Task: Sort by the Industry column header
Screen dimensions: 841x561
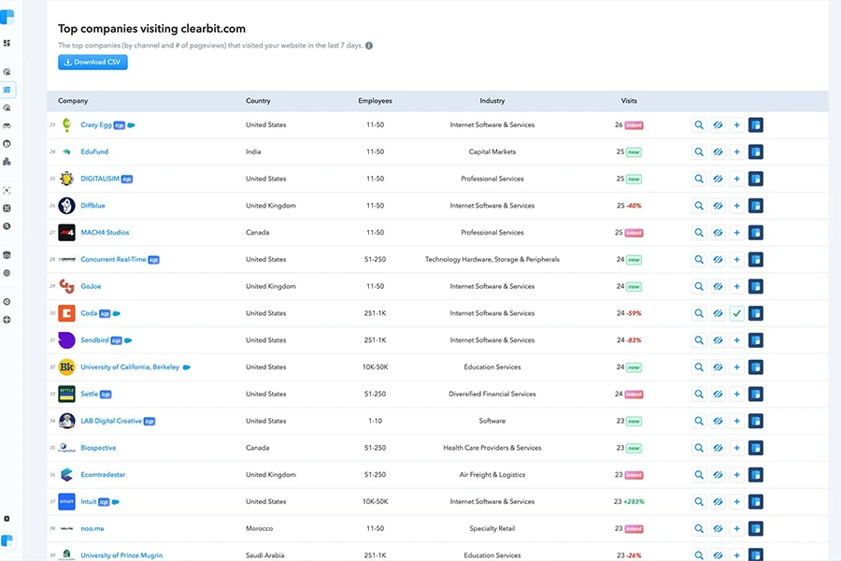Action: point(492,101)
